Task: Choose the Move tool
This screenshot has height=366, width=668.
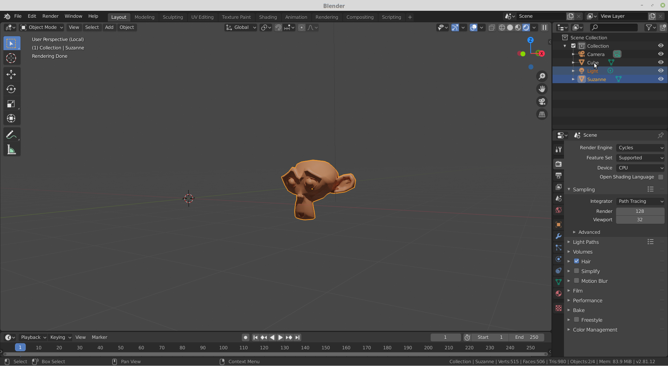Action: tap(11, 74)
